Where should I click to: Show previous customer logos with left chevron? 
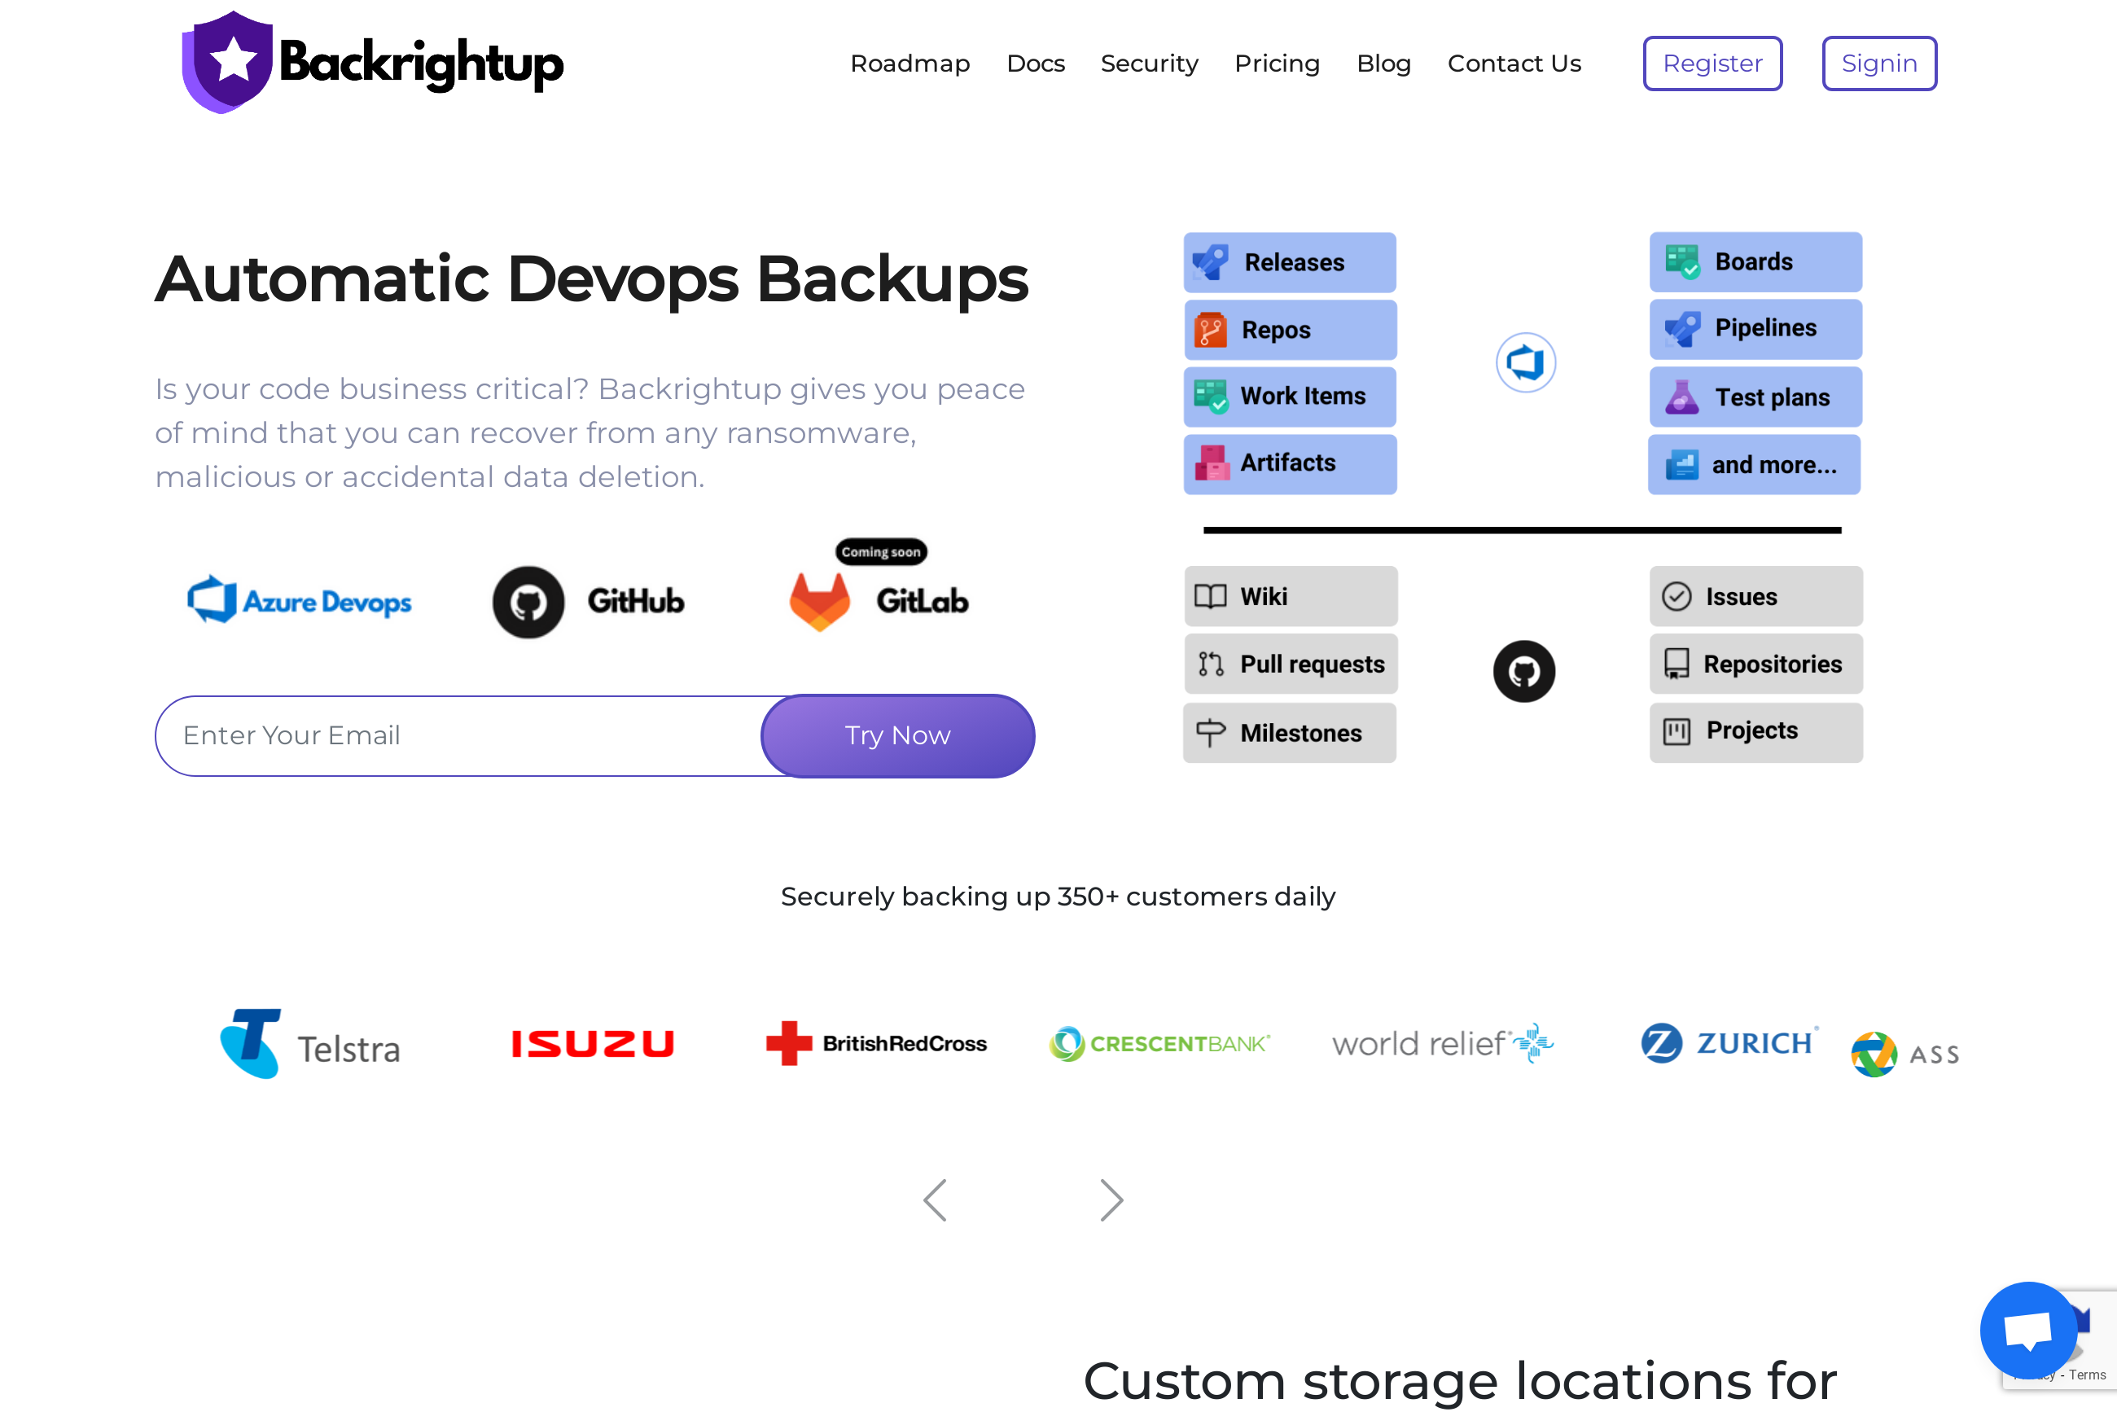pos(935,1199)
